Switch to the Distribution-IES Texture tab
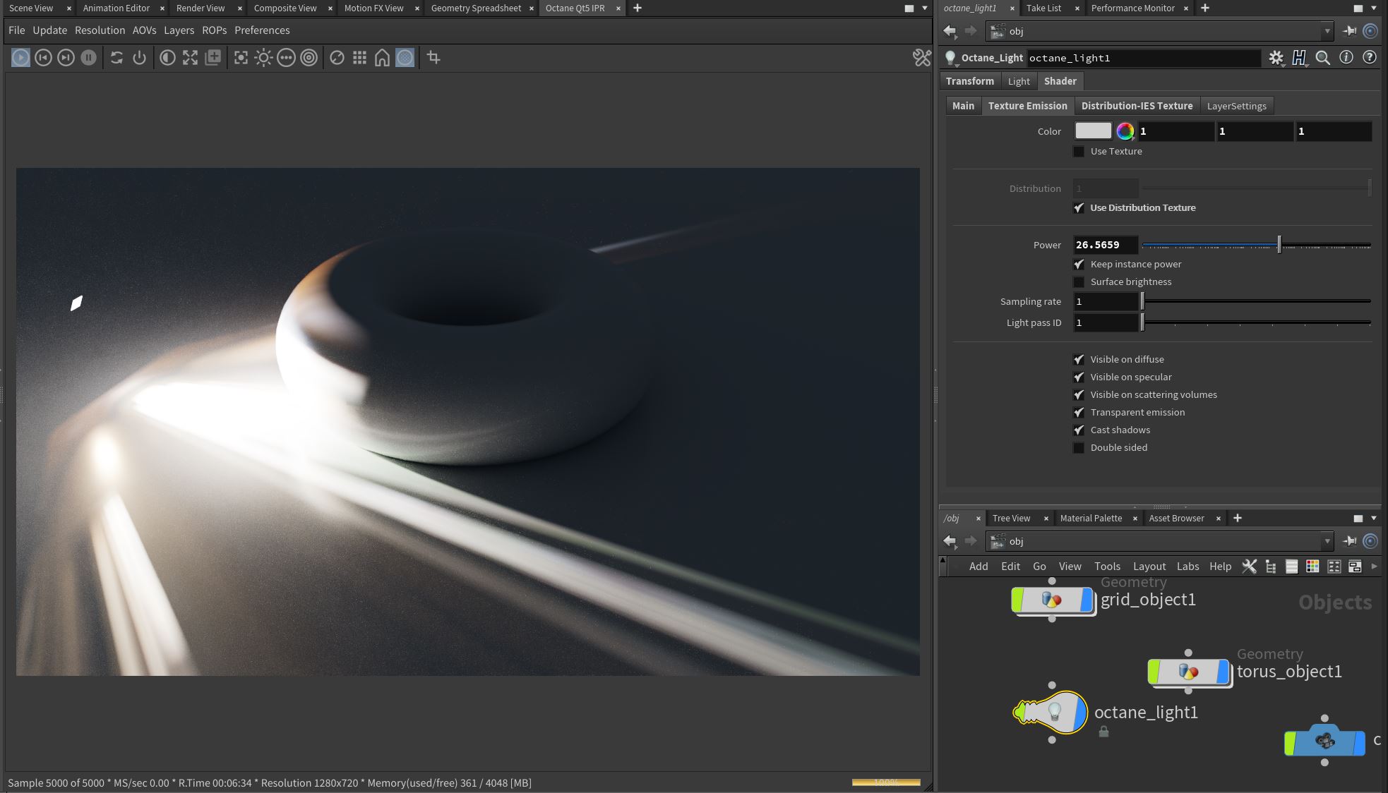This screenshot has width=1388, height=793. coord(1137,106)
